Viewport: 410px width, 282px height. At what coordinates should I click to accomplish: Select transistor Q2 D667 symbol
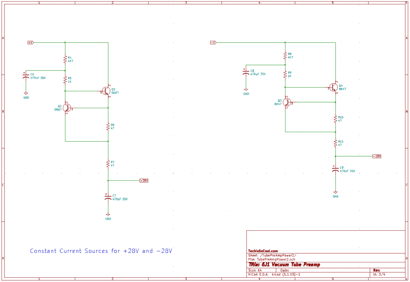[106, 90]
